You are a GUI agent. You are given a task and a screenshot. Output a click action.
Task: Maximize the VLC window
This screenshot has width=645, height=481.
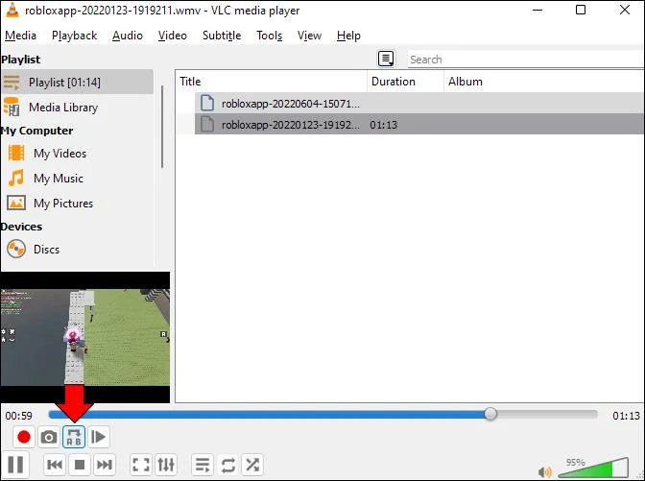coord(581,10)
